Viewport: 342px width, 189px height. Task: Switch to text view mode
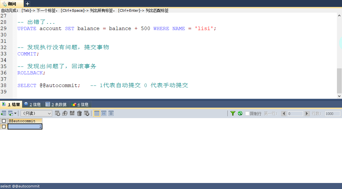pyautogui.click(x=111, y=113)
